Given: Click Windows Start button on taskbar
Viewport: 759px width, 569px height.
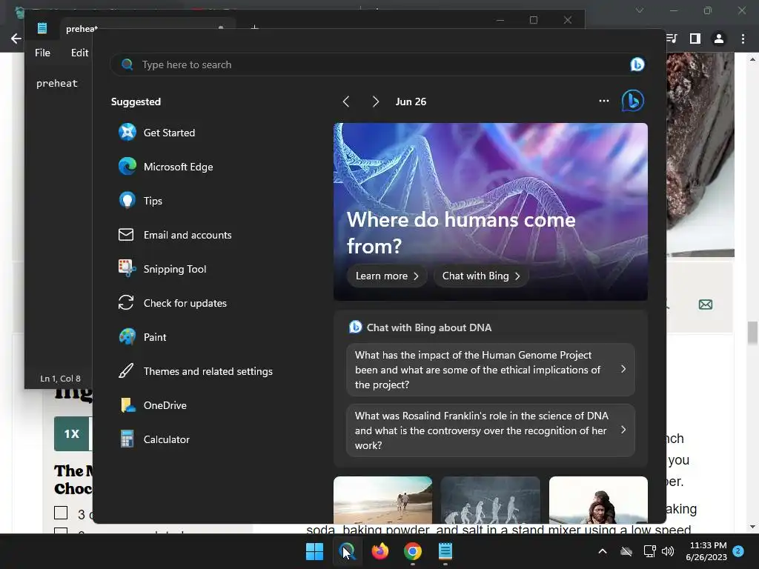Looking at the screenshot, I should coord(314,551).
